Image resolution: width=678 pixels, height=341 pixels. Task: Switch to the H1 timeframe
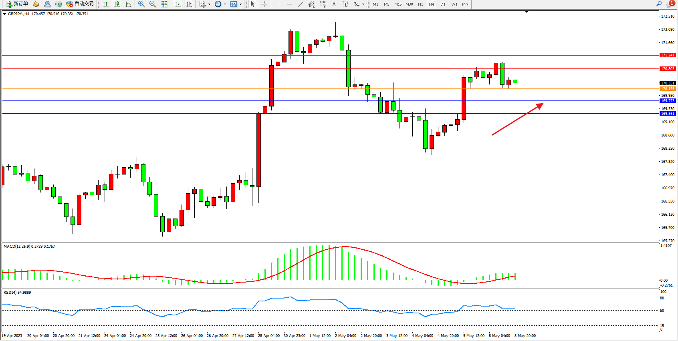420,4
